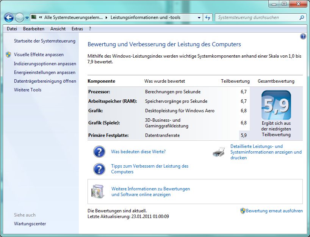Click the 5,9 overall score badge

[276, 105]
